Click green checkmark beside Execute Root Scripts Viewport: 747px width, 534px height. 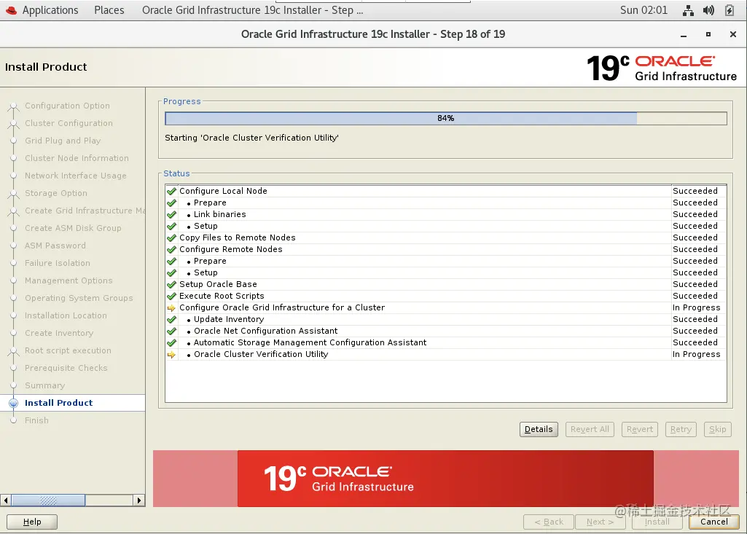171,296
